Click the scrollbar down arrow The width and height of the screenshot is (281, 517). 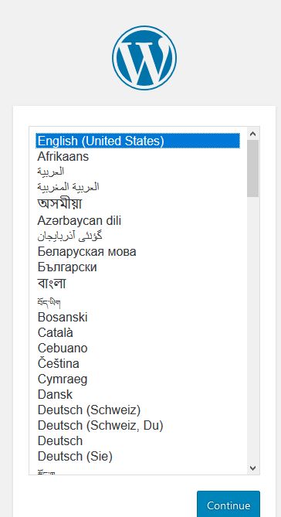253,468
